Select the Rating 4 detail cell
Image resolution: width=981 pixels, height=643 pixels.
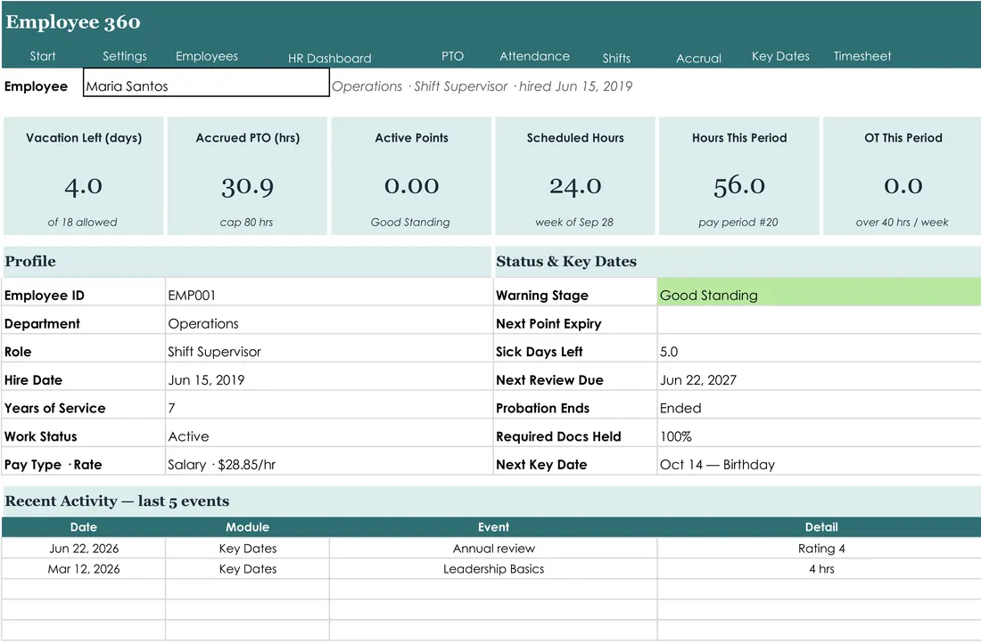coord(820,548)
